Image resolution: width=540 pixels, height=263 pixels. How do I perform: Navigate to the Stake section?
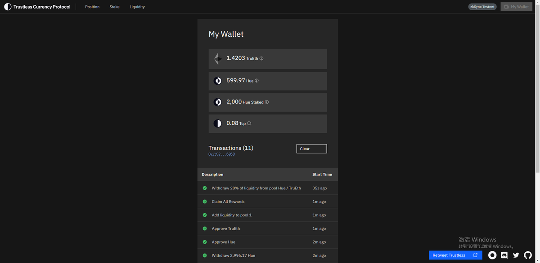pyautogui.click(x=114, y=6)
